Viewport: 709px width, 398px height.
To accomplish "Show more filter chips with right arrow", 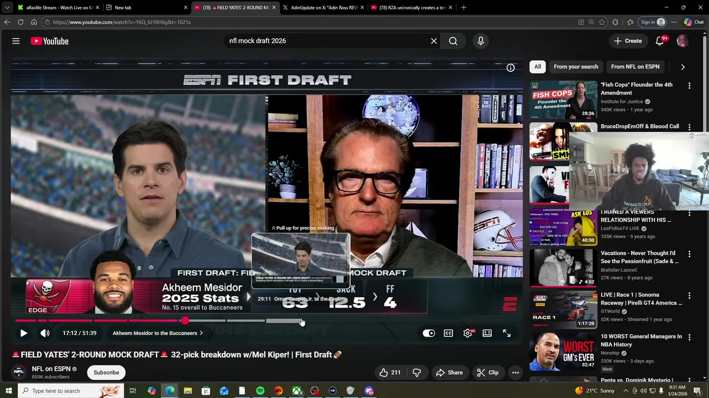I will [x=682, y=67].
